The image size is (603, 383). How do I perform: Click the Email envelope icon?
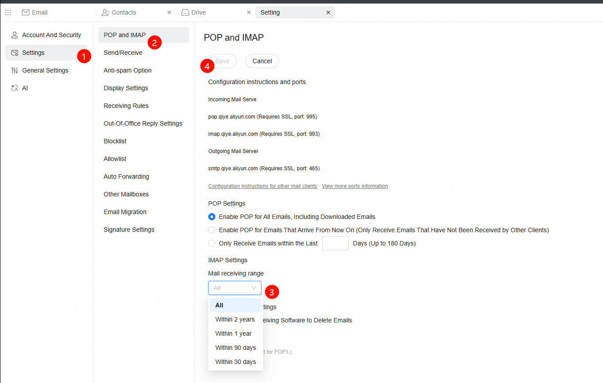point(26,12)
